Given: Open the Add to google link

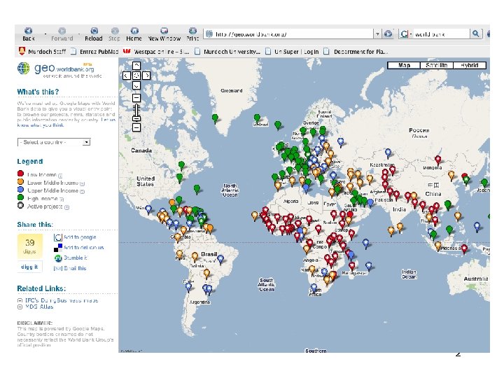Looking at the screenshot, I should 79,237.
